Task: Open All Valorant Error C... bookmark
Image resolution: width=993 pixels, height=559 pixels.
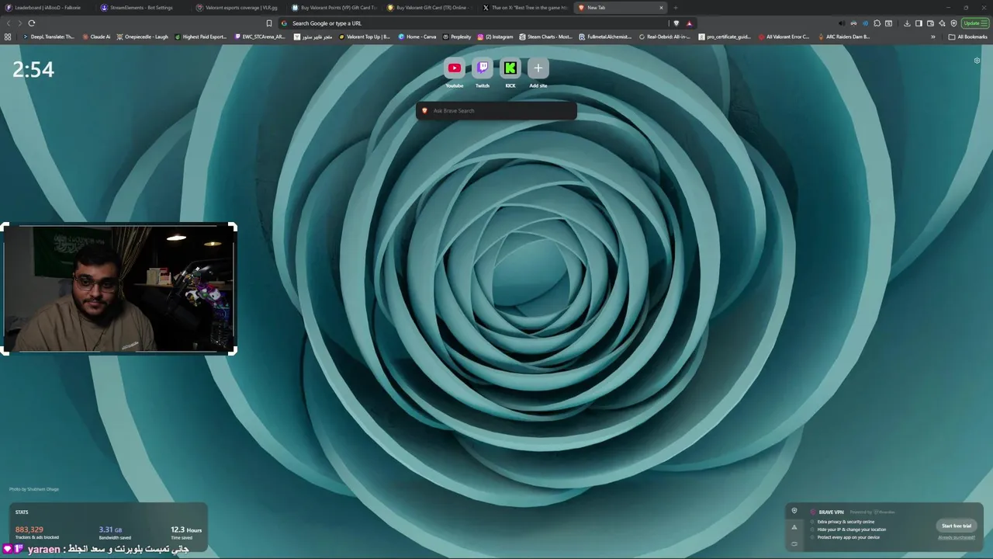Action: pos(784,36)
